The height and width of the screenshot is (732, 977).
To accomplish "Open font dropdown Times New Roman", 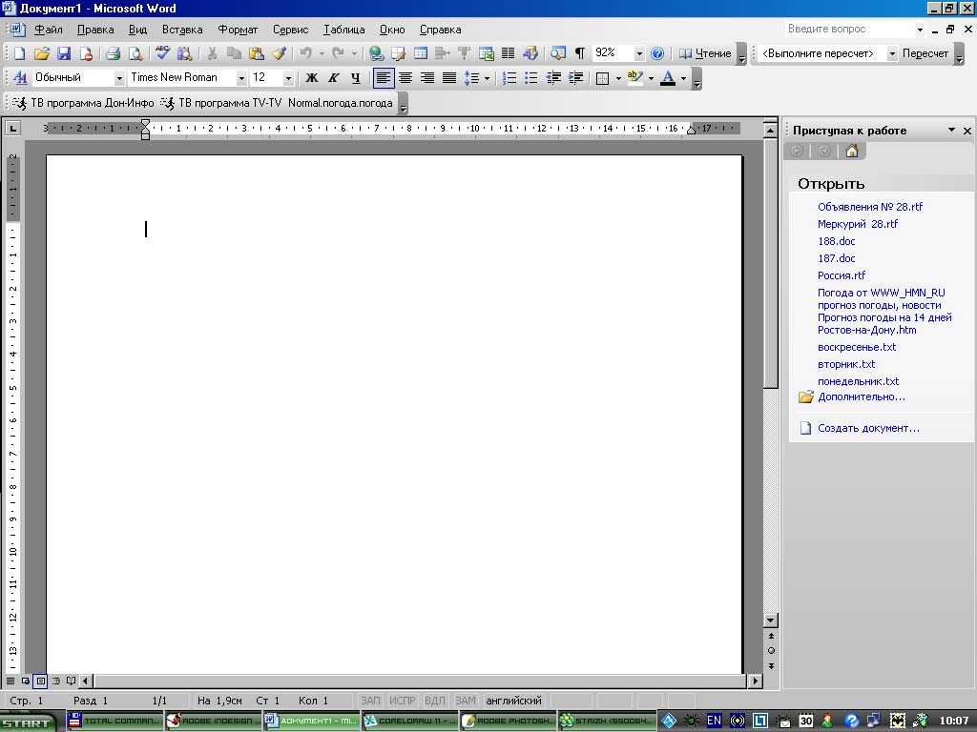I will (241, 78).
